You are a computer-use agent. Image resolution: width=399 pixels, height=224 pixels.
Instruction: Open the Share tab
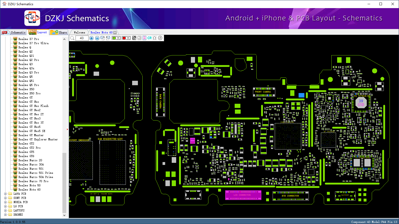pos(59,32)
